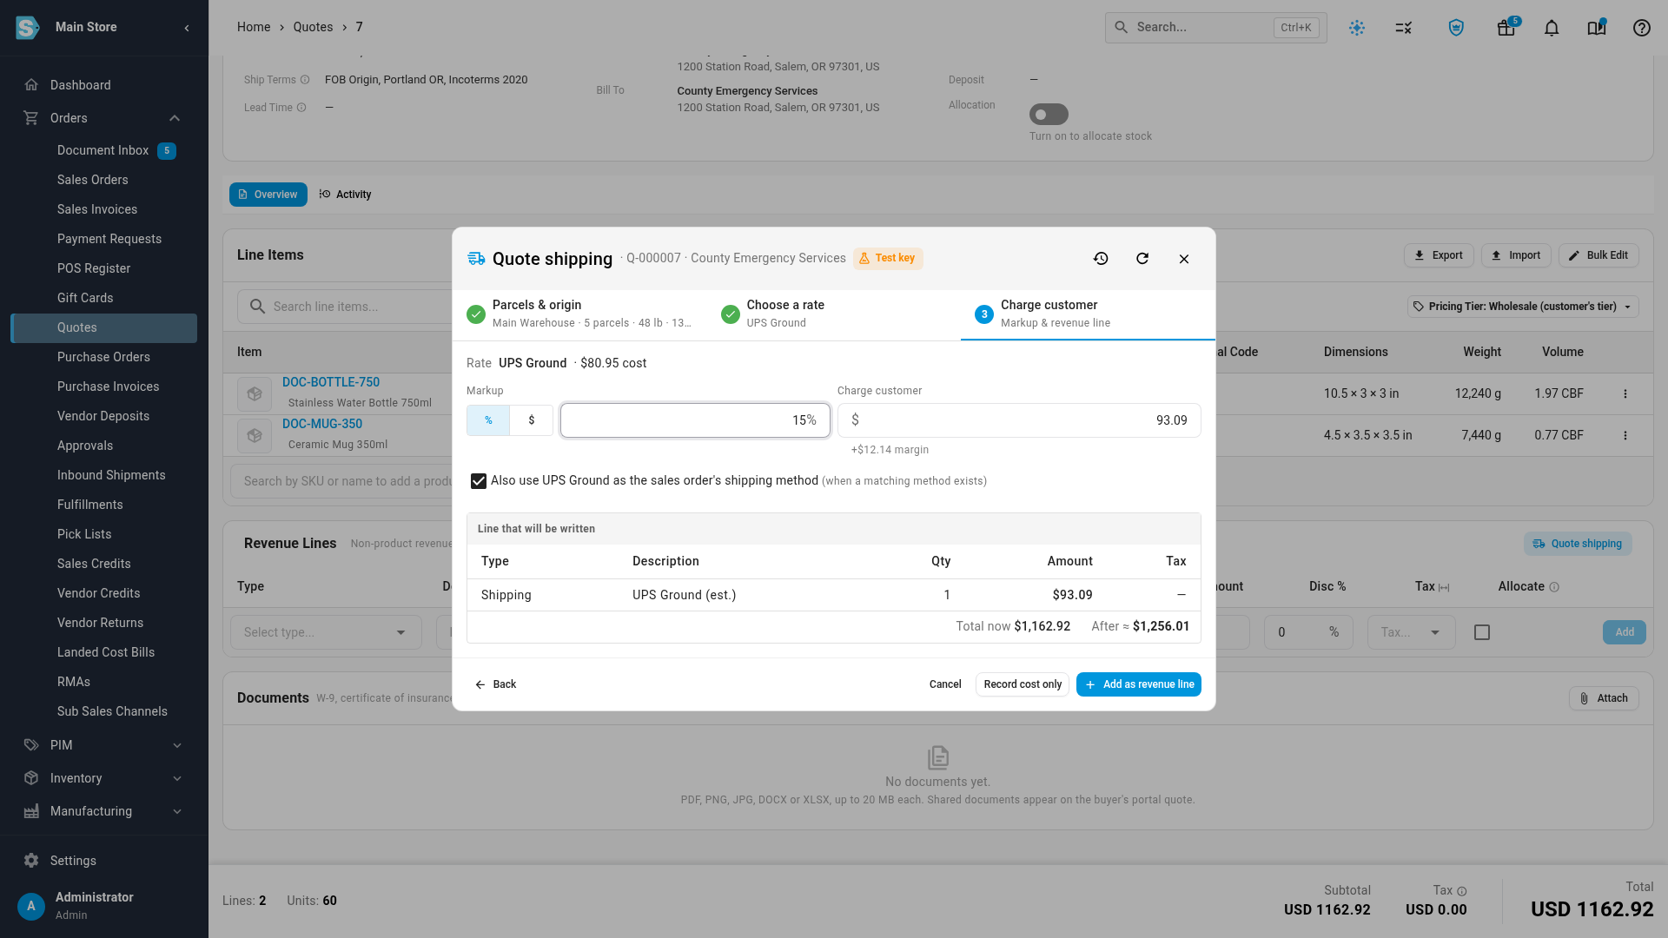Click the Quote shipping button in Revenue Lines
1668x938 pixels.
pyautogui.click(x=1578, y=544)
